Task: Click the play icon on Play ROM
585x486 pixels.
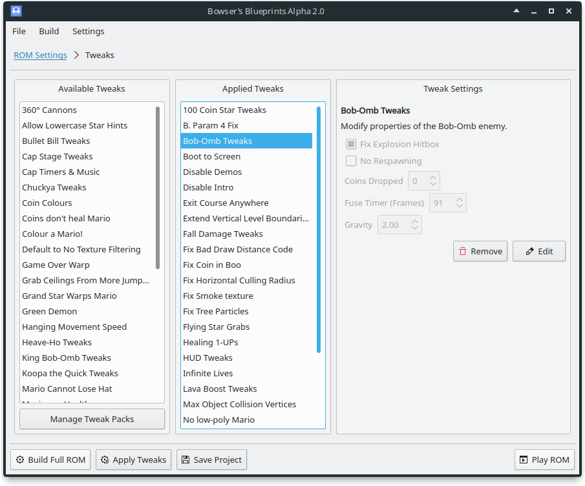Action: [524, 460]
